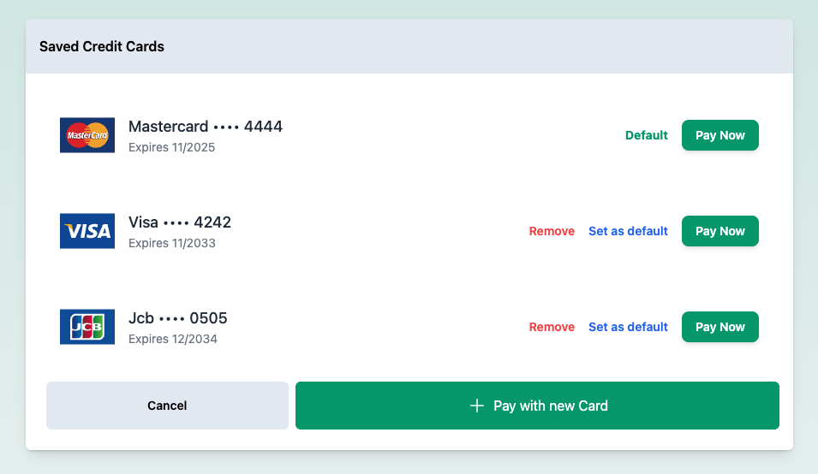Select the Mastercard •••• 4444 card name
Image resolution: width=818 pixels, height=474 pixels.
click(x=206, y=127)
